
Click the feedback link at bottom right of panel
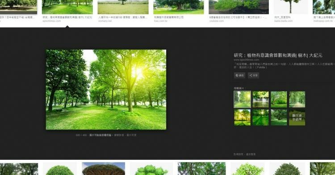coord(251,154)
